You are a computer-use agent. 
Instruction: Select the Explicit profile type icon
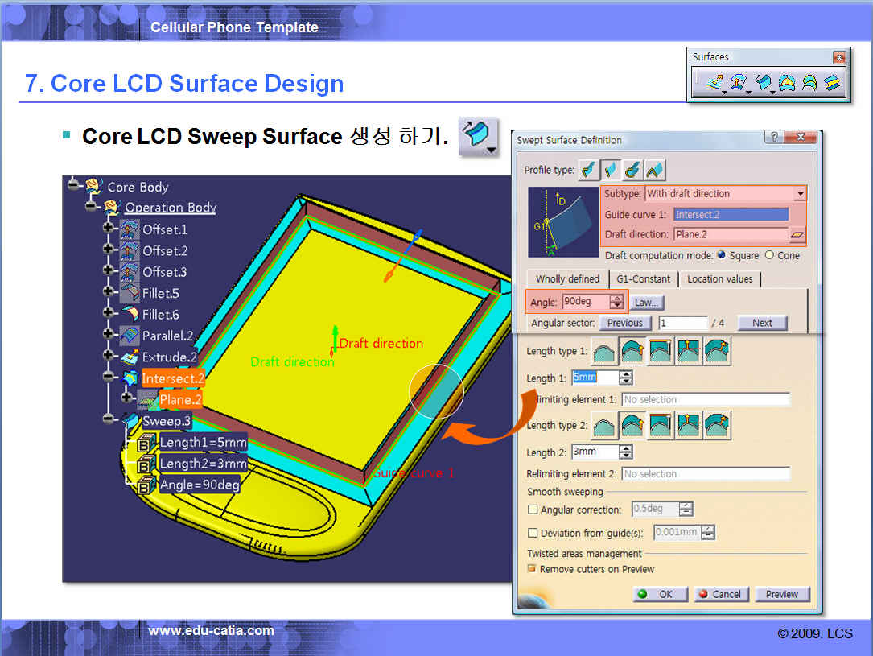point(589,170)
